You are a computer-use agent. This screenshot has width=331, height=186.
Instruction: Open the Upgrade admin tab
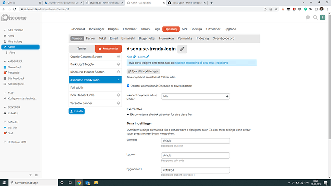[230, 29]
